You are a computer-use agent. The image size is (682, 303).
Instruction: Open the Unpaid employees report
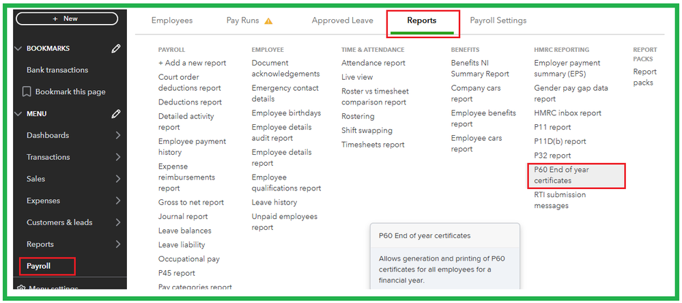tap(285, 222)
